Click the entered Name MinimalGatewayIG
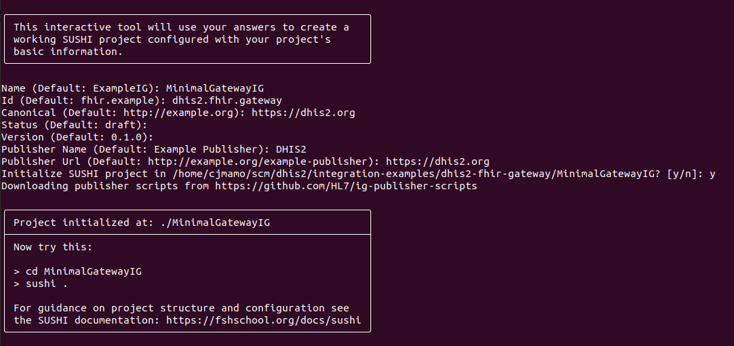Image resolution: width=734 pixels, height=346 pixels. point(215,88)
